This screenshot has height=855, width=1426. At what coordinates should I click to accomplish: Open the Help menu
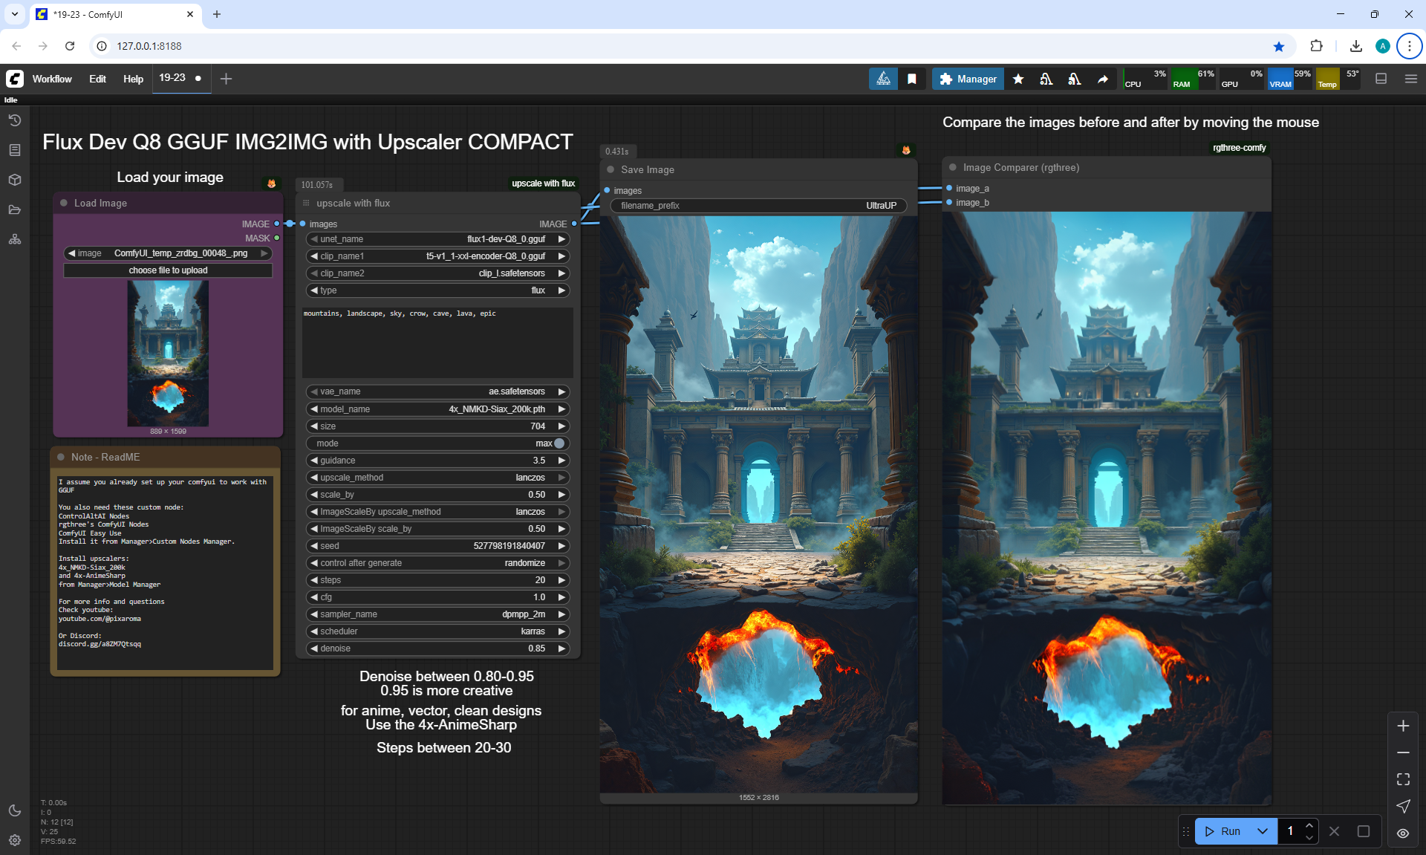pyautogui.click(x=133, y=79)
